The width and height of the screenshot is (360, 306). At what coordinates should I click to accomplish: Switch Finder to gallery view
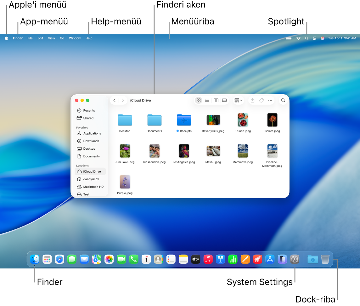[224, 100]
